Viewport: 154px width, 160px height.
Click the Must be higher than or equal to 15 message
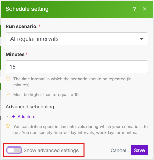(x=46, y=95)
